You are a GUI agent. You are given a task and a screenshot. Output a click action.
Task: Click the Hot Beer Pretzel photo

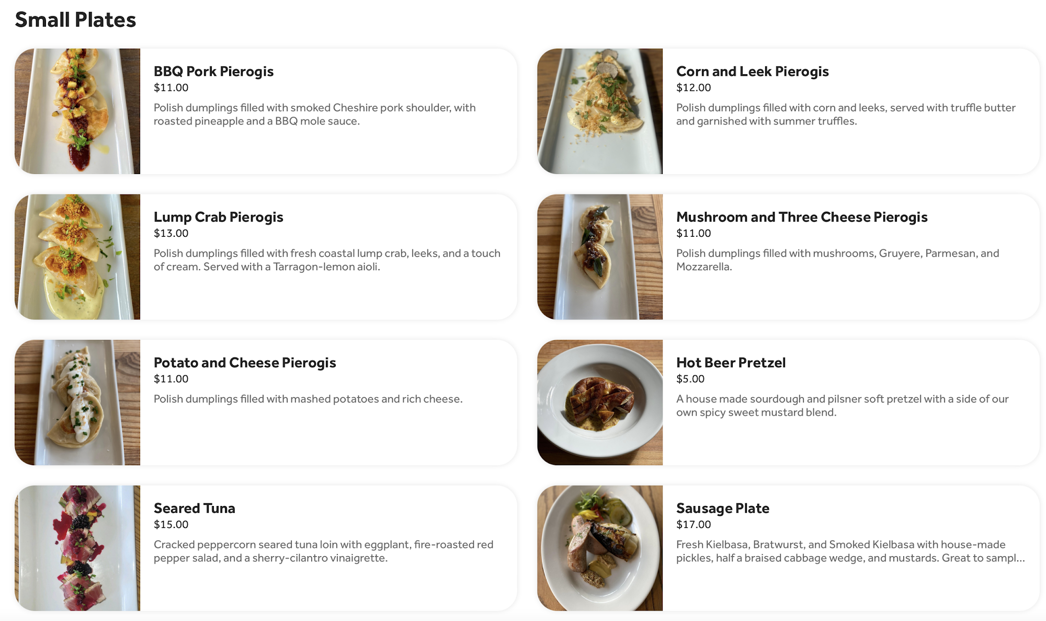point(600,402)
